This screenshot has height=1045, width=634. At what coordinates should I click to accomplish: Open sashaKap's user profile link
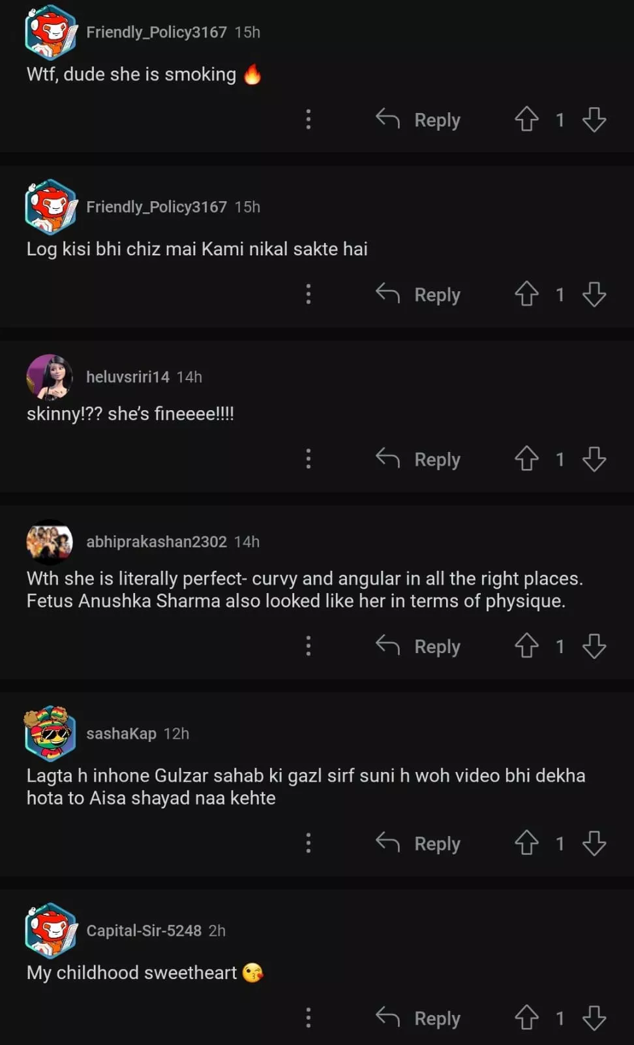121,733
